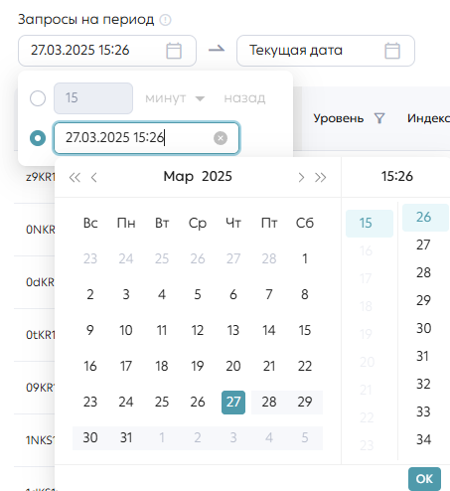The image size is (450, 491).
Task: Click the 2025 year selector in header
Action: (217, 176)
